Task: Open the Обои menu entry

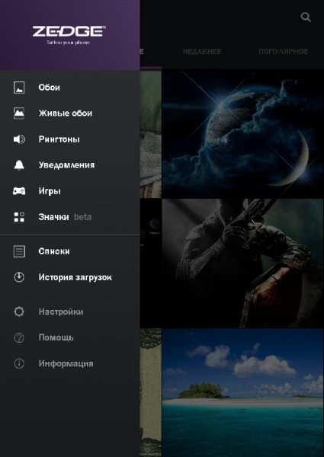Action: (x=70, y=88)
